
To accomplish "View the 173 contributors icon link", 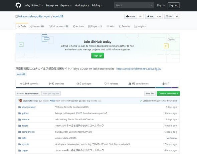I will click(130, 84).
